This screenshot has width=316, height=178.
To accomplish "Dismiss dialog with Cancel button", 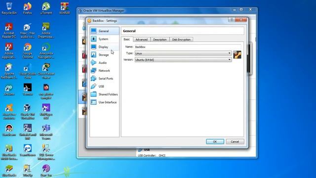I will 235,142.
